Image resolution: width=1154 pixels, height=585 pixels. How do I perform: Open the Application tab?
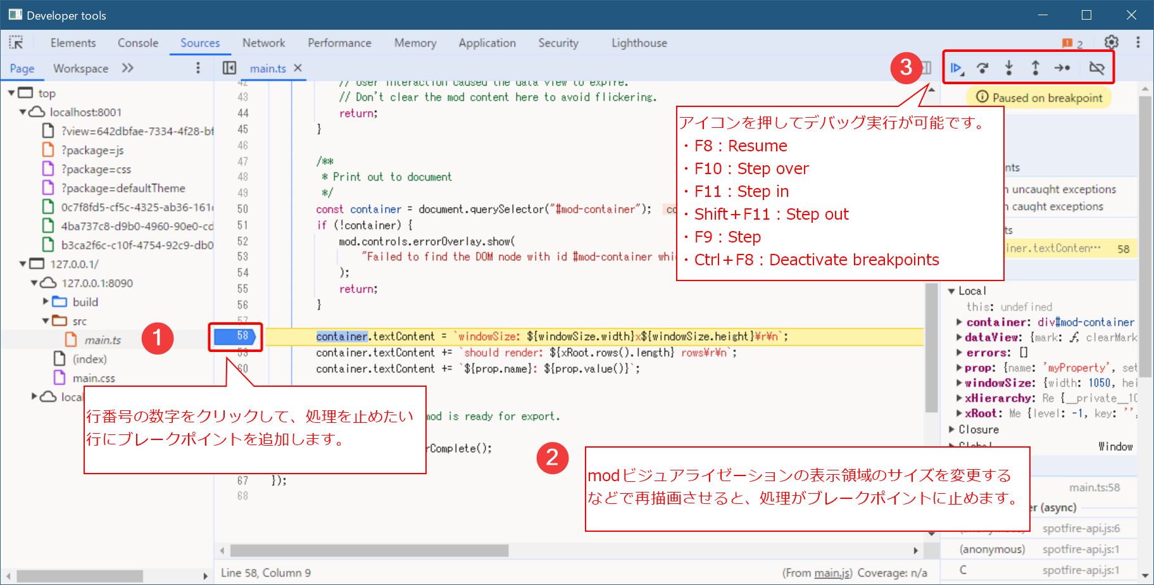click(x=487, y=42)
